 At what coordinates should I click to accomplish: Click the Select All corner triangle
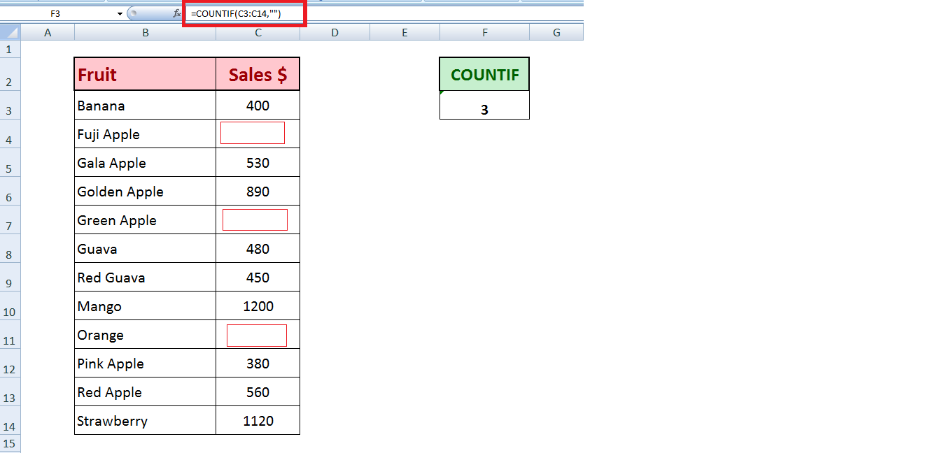pyautogui.click(x=10, y=32)
